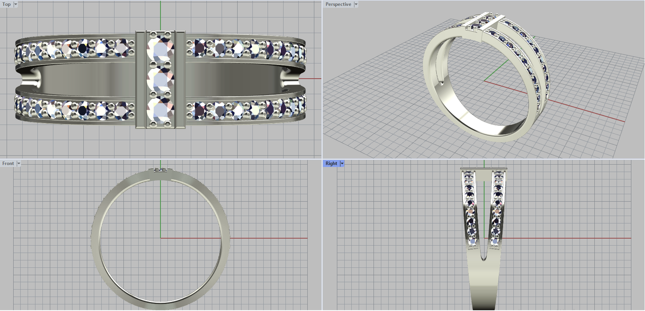Open the Perspective viewport menu arrow
The height and width of the screenshot is (311, 645).
point(356,4)
